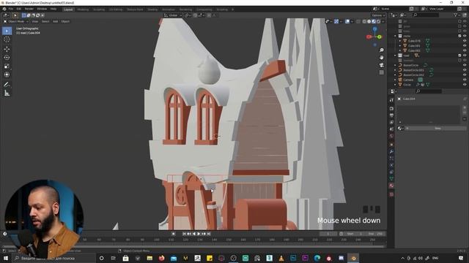Add a material slot with plus button
The height and width of the screenshot is (263, 469).
pyautogui.click(x=464, y=107)
